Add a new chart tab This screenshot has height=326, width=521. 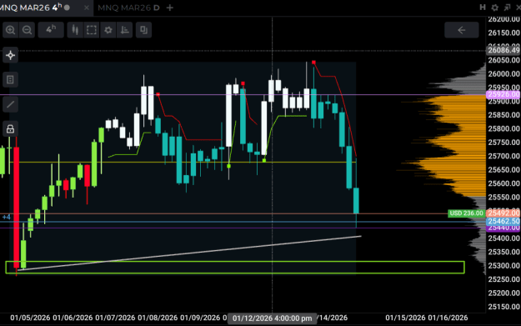coord(170,8)
